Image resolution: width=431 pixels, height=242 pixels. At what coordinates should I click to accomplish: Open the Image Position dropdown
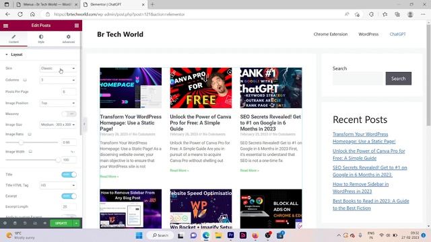[x=58, y=103]
